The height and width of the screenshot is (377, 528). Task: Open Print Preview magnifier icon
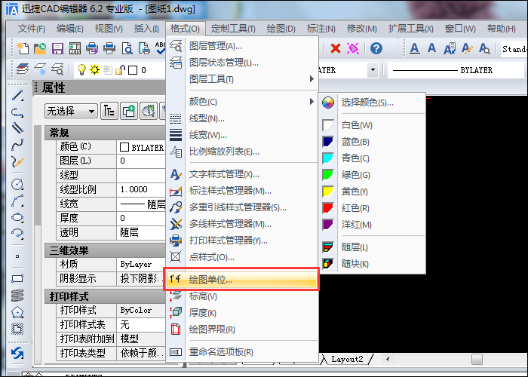pos(127,48)
